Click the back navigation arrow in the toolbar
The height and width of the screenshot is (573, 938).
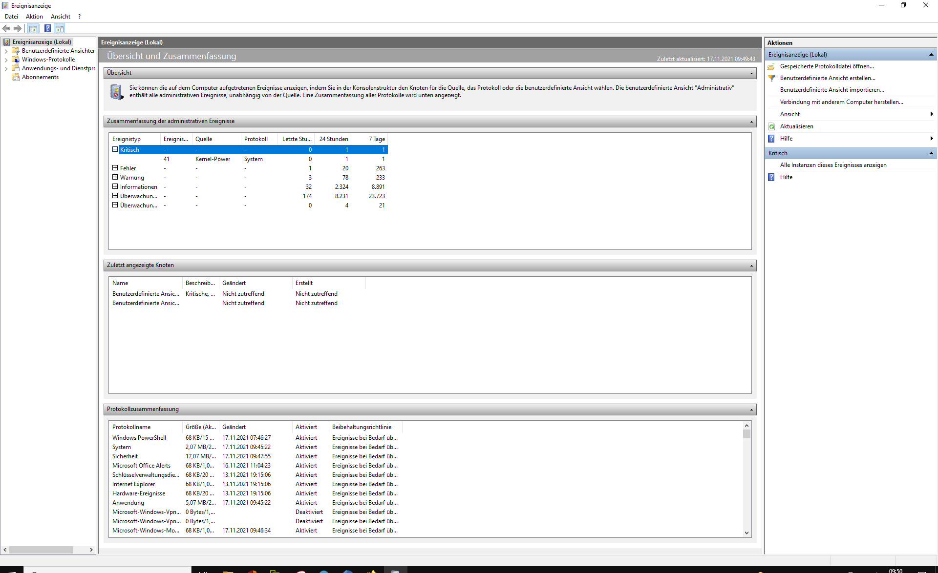pyautogui.click(x=6, y=28)
